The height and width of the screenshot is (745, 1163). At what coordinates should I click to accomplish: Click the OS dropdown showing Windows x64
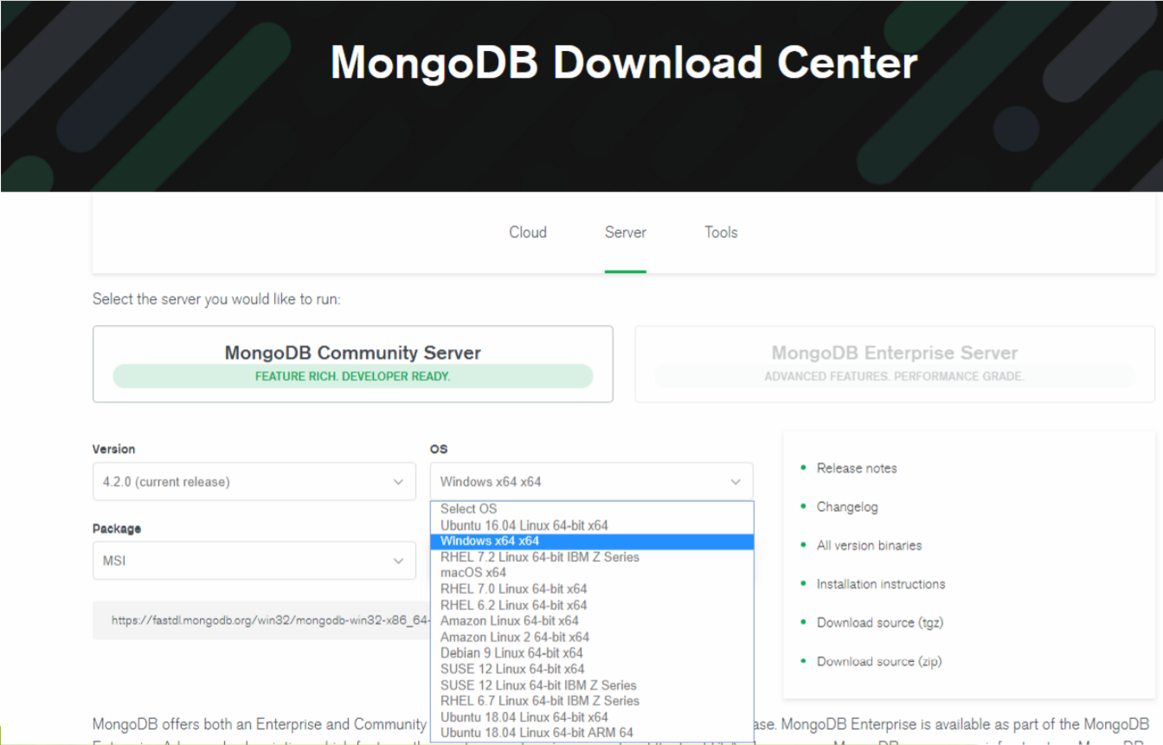[x=592, y=481]
